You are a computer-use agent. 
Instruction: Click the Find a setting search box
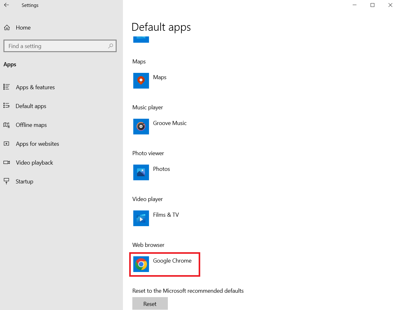coord(60,46)
